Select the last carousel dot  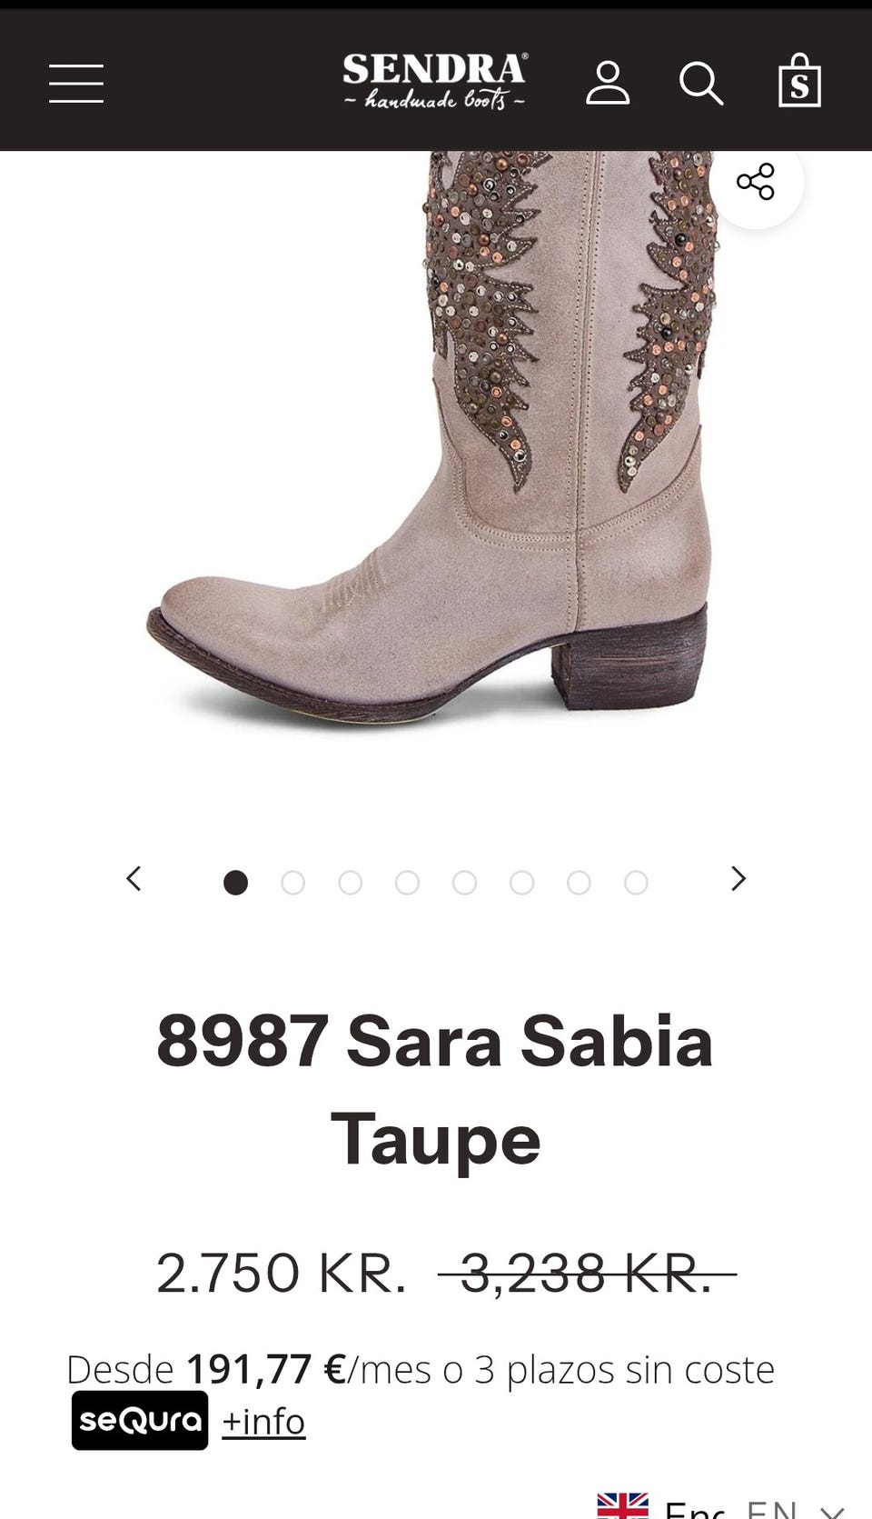pyautogui.click(x=637, y=883)
